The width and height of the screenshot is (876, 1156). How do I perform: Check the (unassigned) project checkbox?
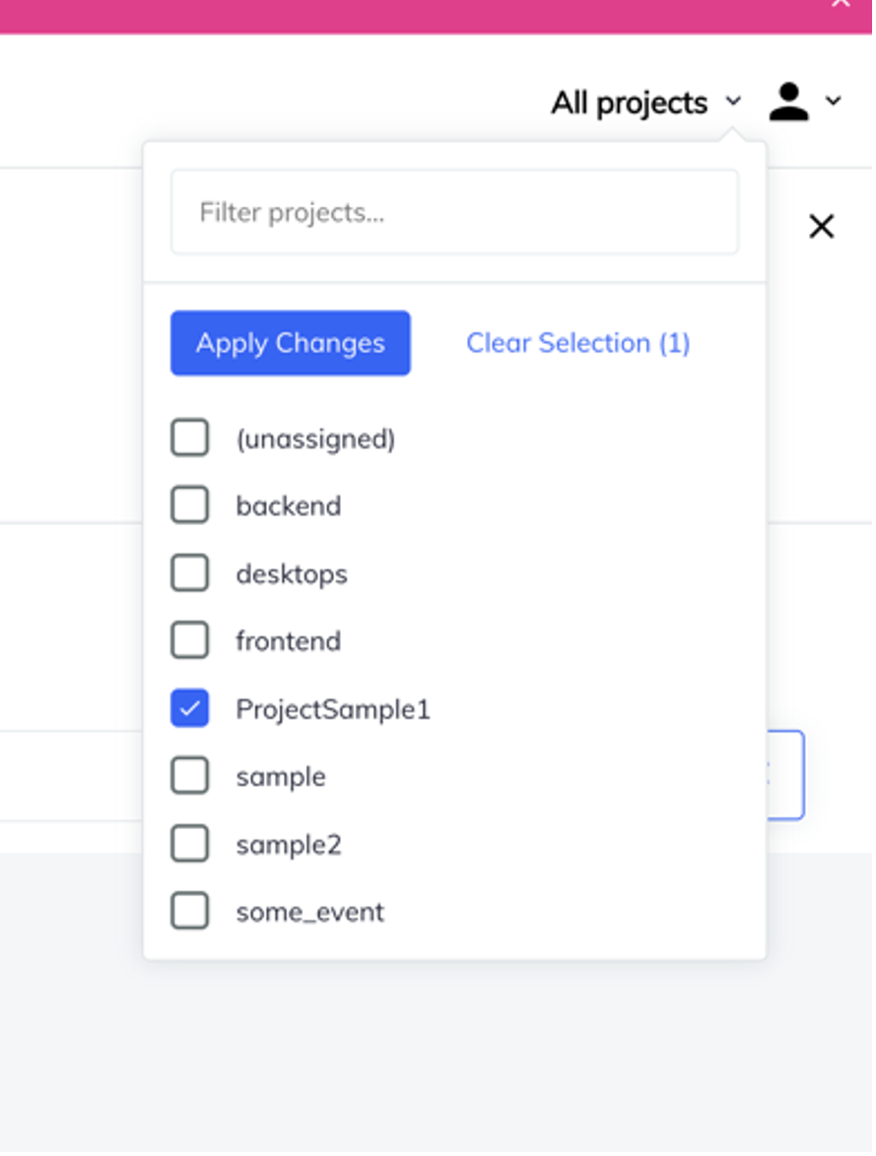tap(190, 438)
